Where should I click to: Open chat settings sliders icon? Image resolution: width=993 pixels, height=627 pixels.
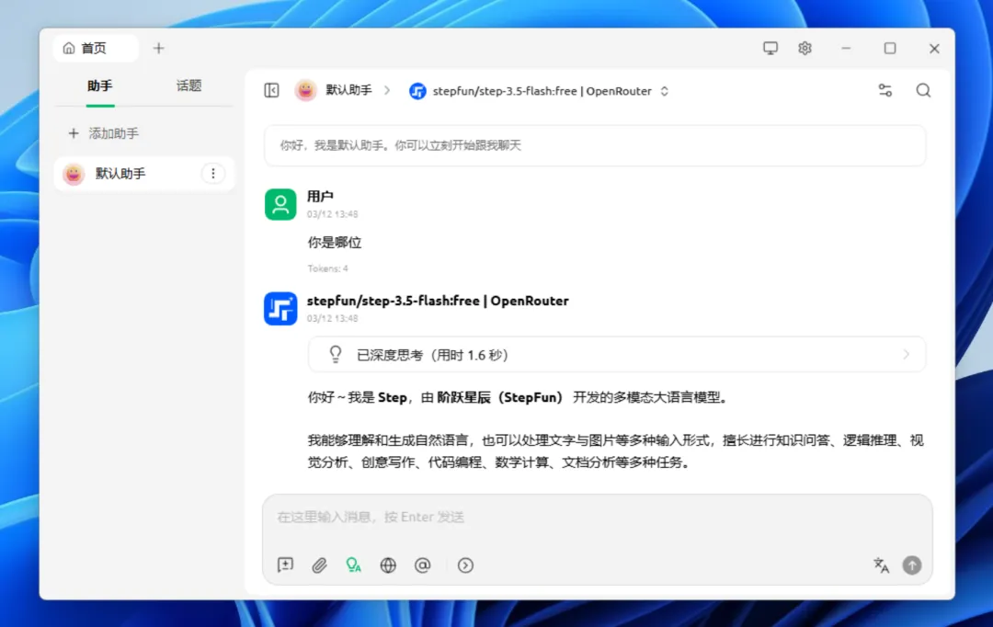[x=885, y=91]
